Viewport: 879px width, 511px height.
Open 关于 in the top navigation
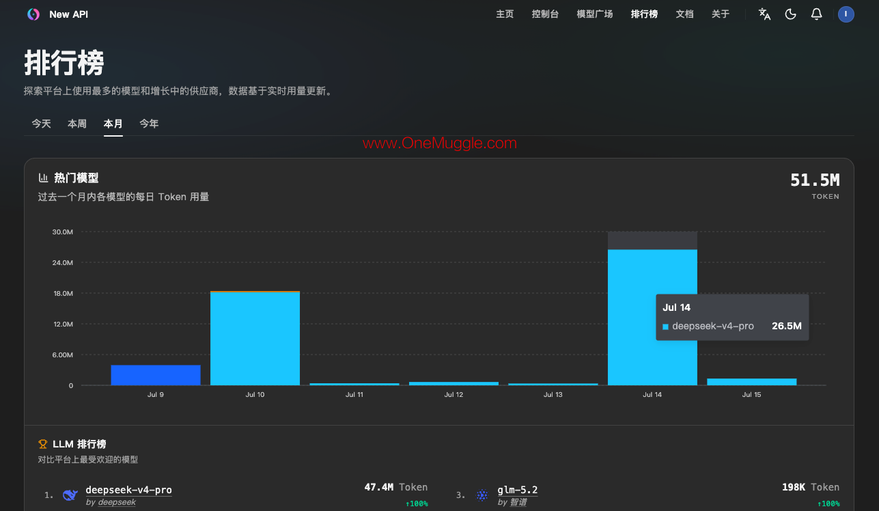[x=721, y=14]
